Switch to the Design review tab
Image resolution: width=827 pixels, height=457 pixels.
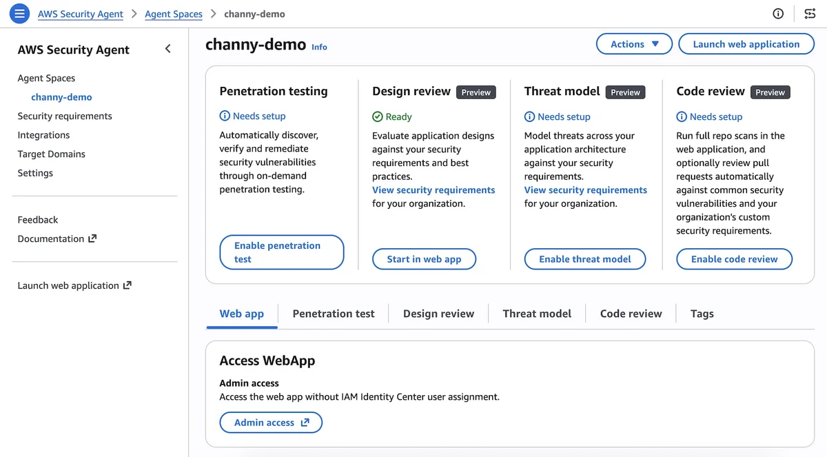(438, 314)
